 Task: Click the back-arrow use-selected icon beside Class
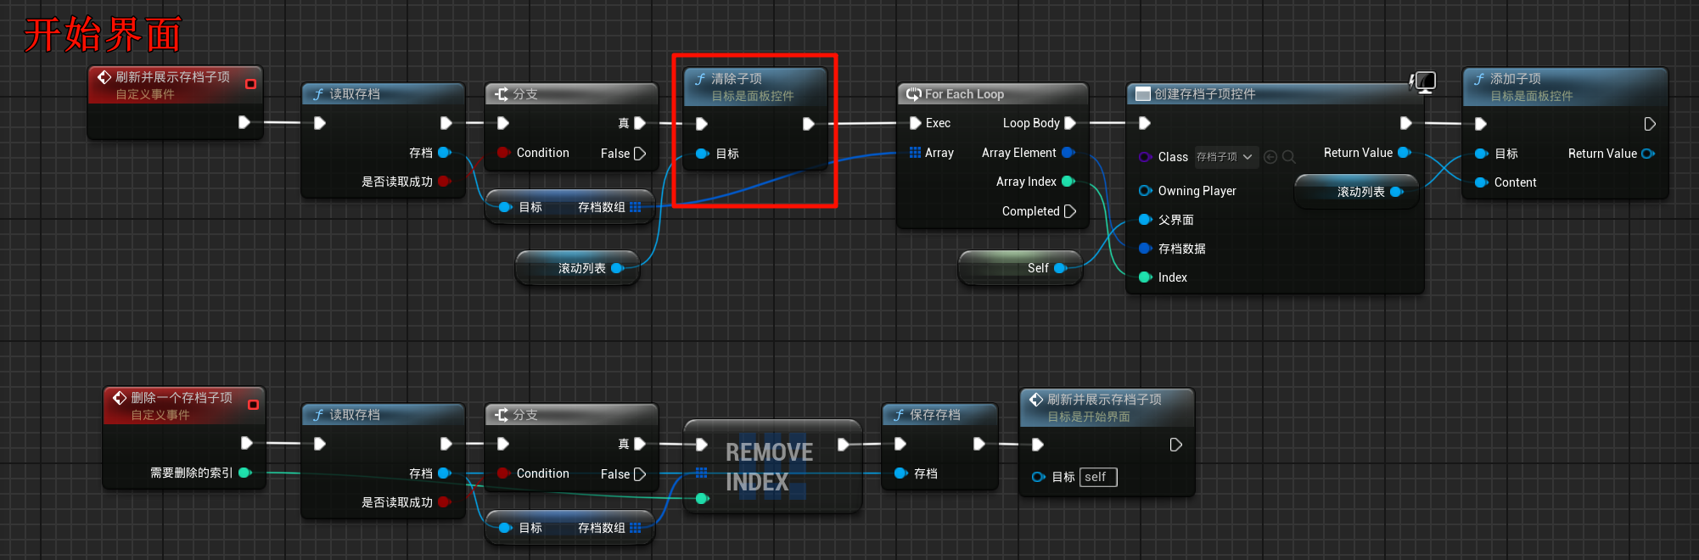coord(1270,157)
